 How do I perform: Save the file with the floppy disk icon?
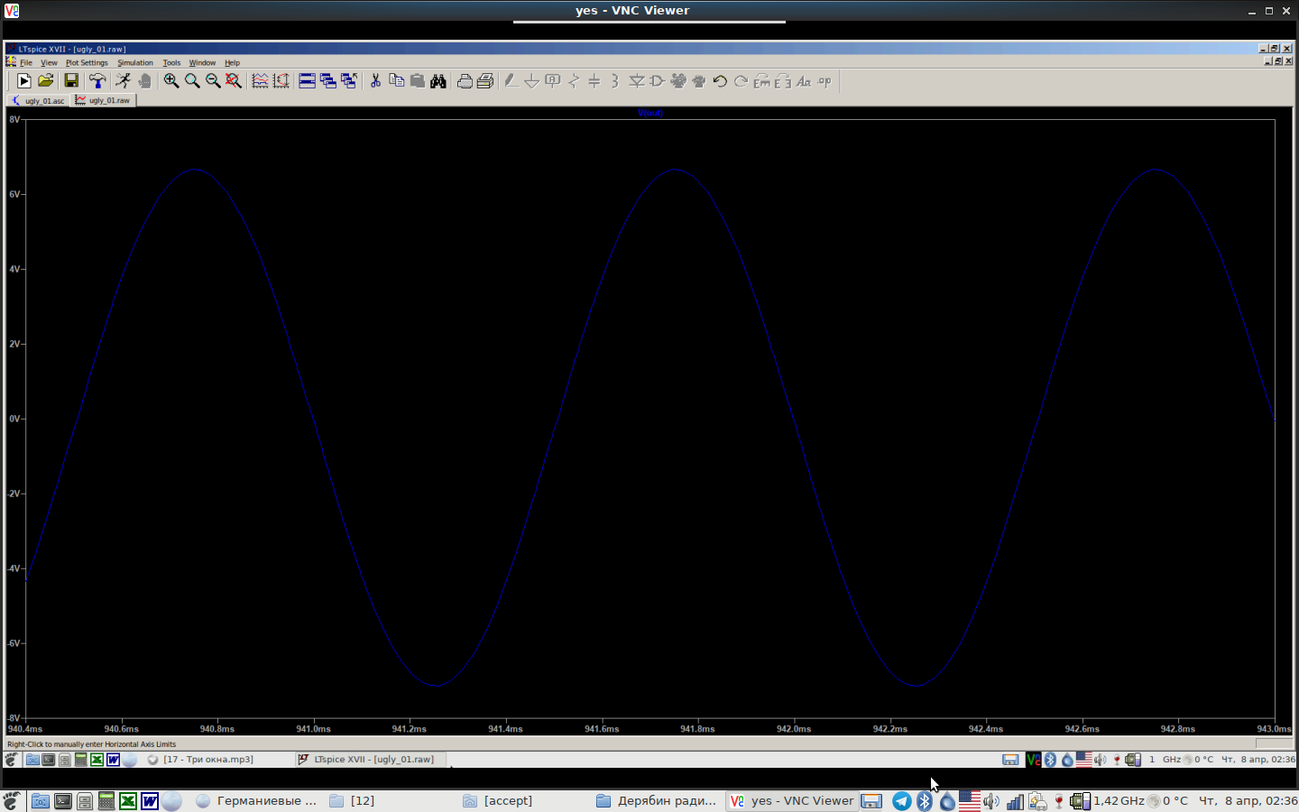(x=71, y=81)
